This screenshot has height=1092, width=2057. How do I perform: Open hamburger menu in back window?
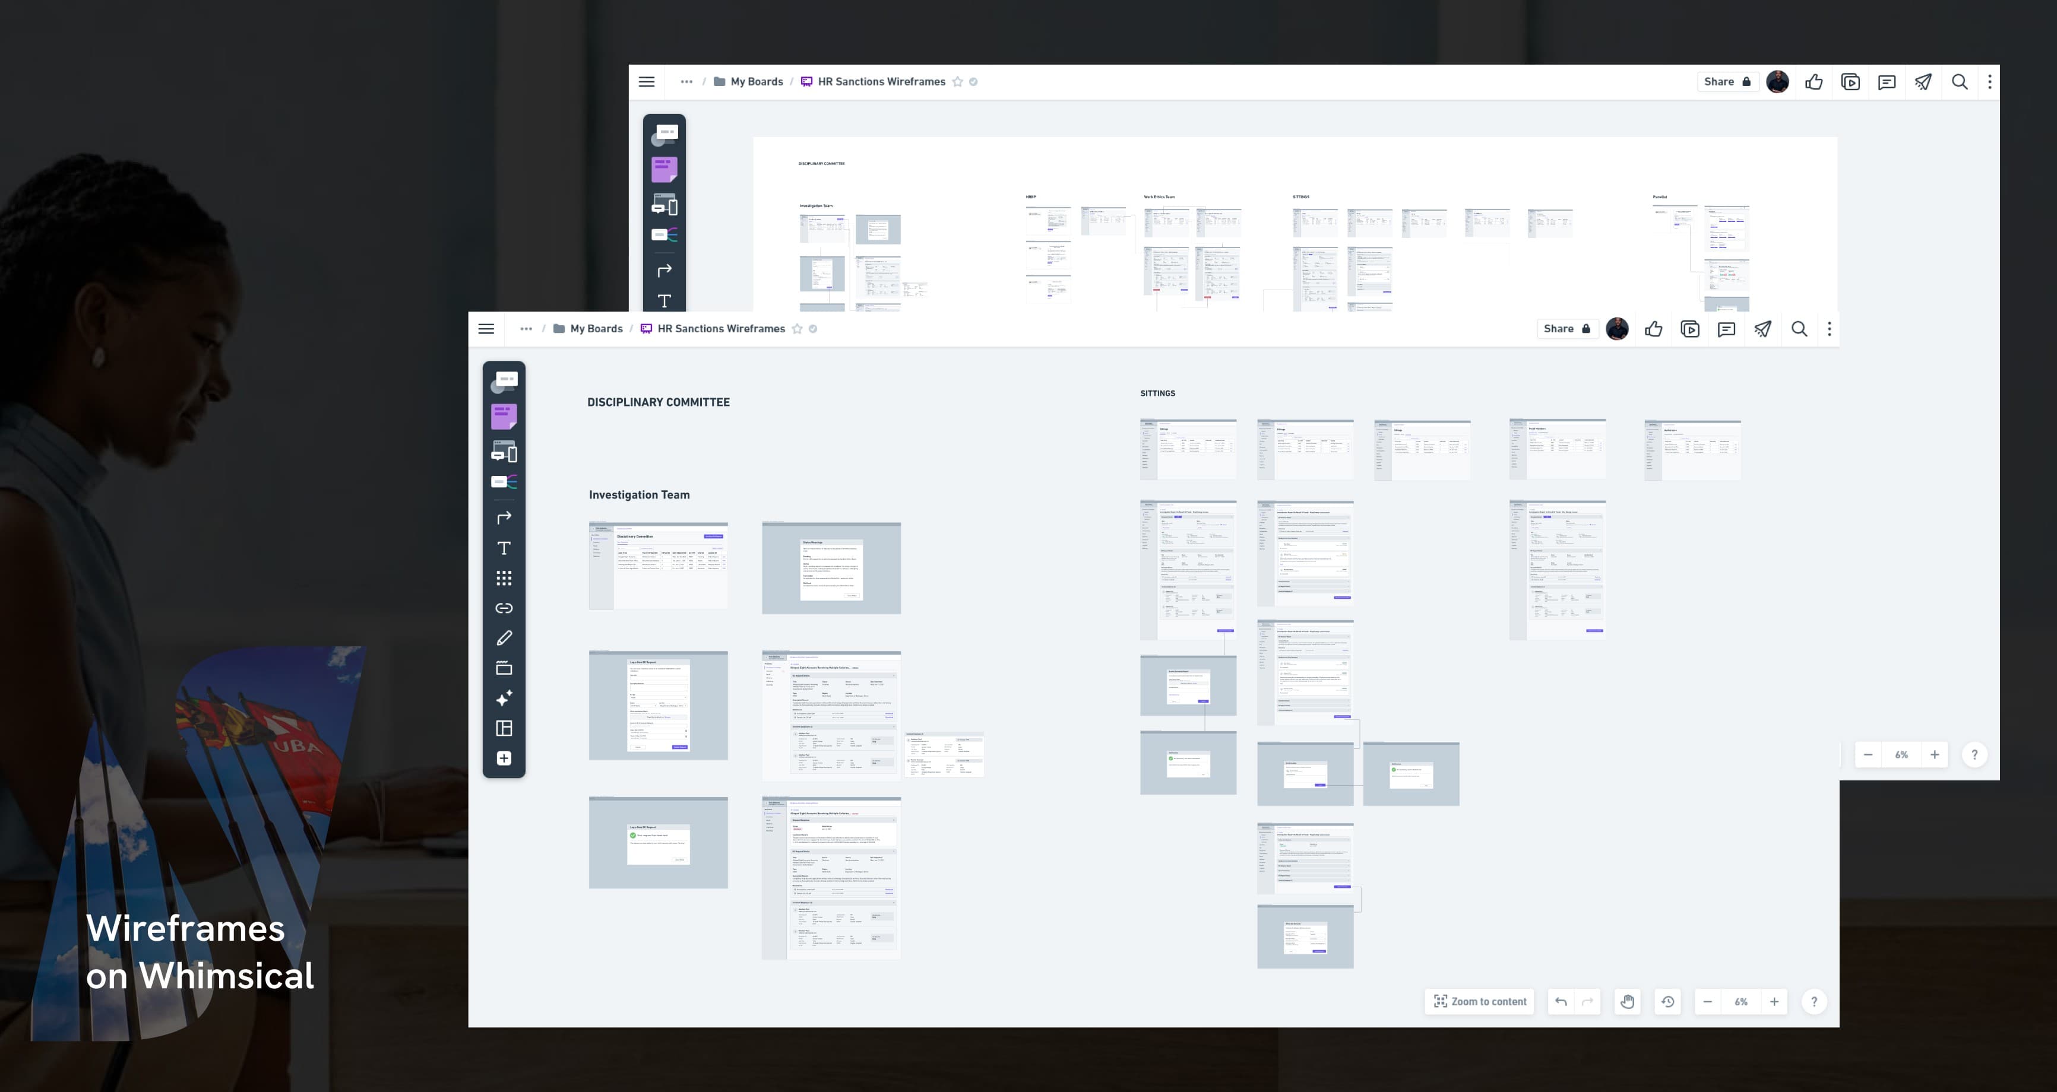(647, 81)
